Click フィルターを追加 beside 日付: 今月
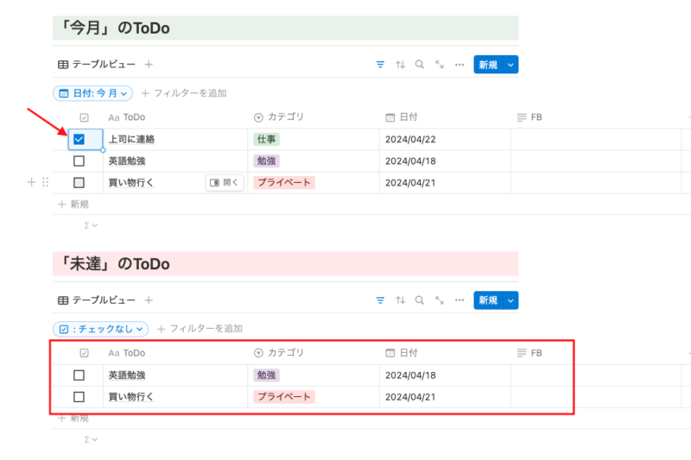The height and width of the screenshot is (460, 691). (184, 93)
